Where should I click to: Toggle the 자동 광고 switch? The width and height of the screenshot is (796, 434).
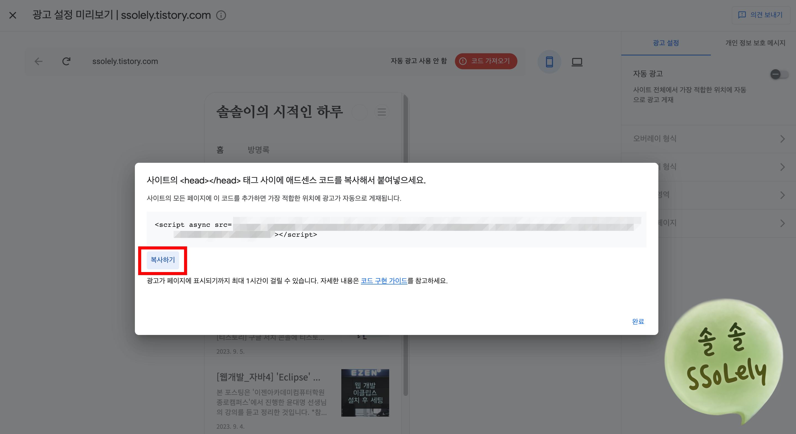point(779,74)
